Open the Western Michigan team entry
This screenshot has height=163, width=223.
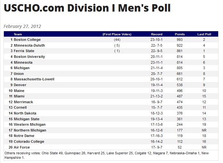[x=30, y=124]
